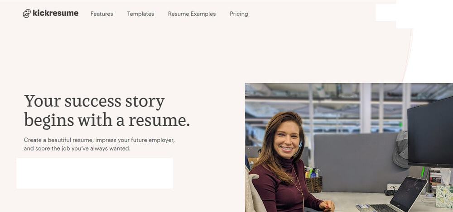The image size is (453, 212).
Task: Open the Resume Examples link
Action: (x=192, y=14)
